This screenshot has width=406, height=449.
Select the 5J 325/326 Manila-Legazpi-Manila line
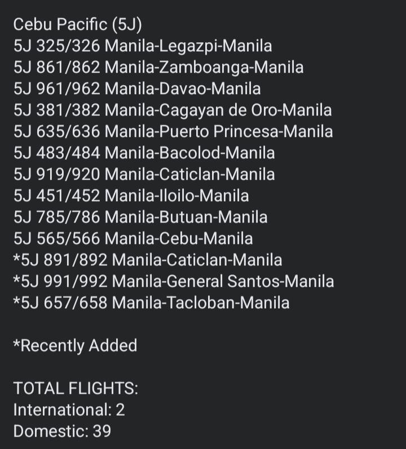(142, 46)
